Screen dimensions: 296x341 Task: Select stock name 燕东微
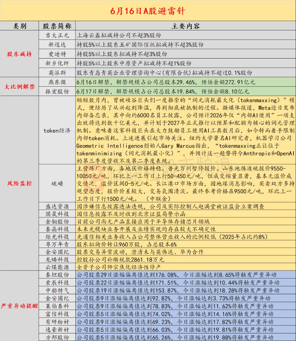click(x=57, y=82)
